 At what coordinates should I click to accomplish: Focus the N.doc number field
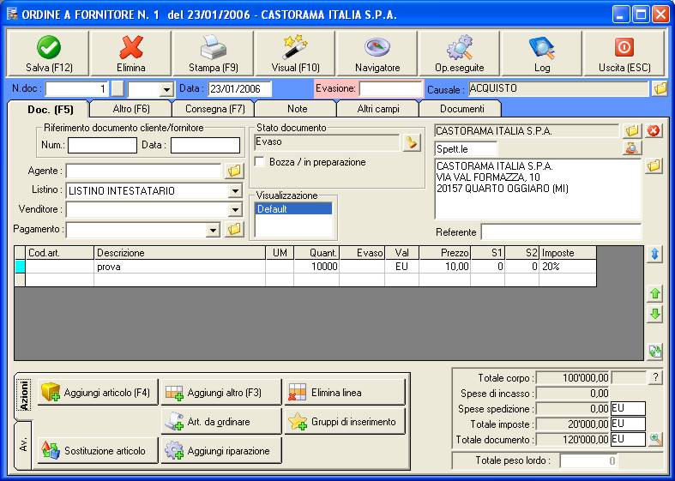pyautogui.click(x=77, y=89)
